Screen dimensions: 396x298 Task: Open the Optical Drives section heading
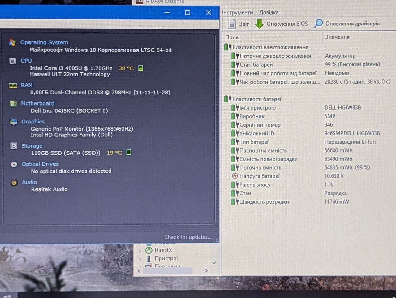click(x=40, y=164)
